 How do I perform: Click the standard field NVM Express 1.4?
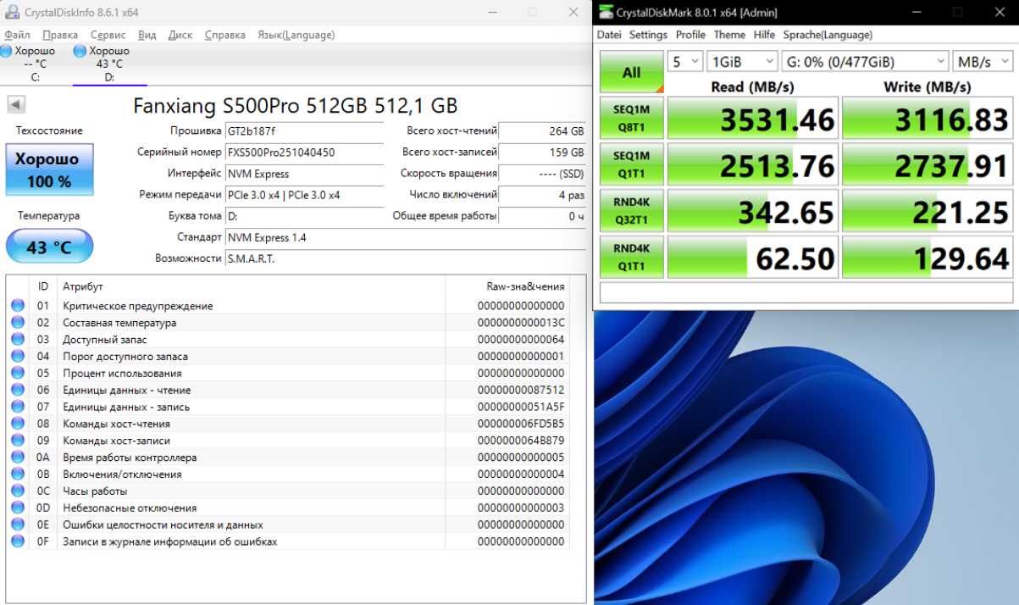pyautogui.click(x=405, y=237)
